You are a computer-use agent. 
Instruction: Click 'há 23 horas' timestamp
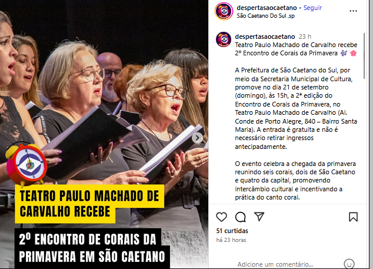point(231,240)
